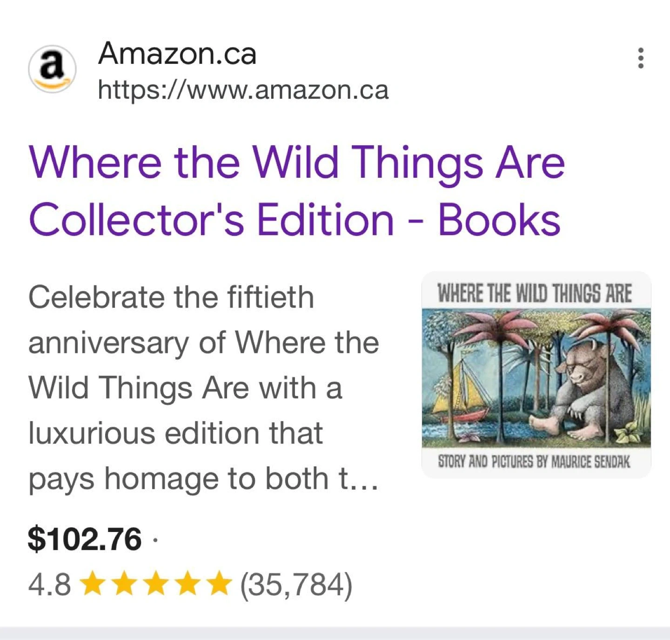The height and width of the screenshot is (640, 670).
Task: Click the Amazon logo favicon
Action: (52, 69)
